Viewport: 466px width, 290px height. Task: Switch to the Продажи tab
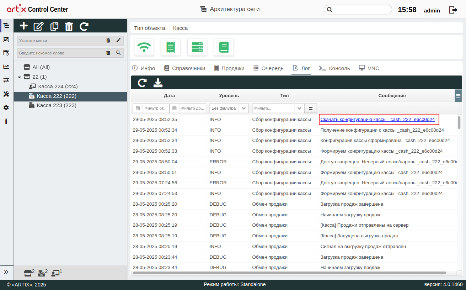click(x=229, y=68)
